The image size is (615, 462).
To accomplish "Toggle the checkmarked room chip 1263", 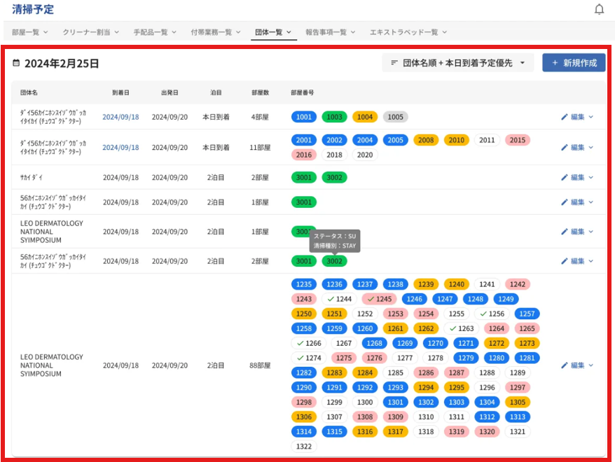I will click(461, 328).
